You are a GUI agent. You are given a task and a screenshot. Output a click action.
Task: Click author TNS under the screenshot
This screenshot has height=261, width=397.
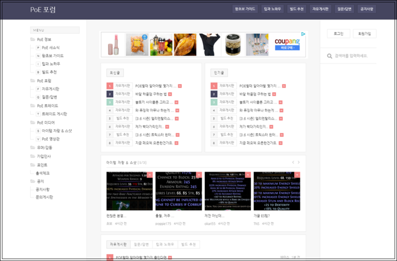[x=256, y=223]
